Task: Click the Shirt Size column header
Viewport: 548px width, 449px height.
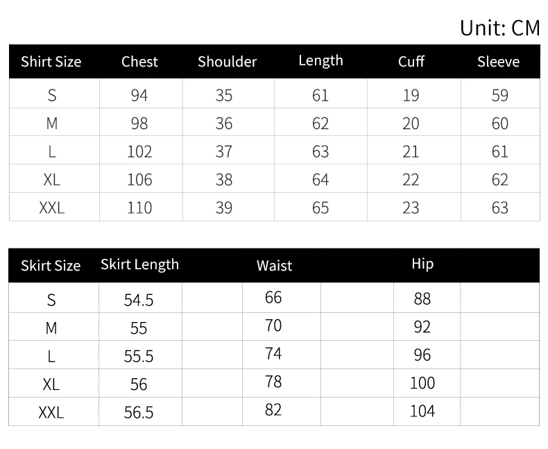Action: point(51,62)
